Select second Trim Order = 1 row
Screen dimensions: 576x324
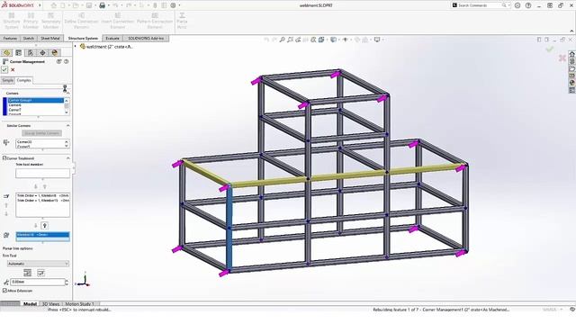pyautogui.click(x=42, y=201)
